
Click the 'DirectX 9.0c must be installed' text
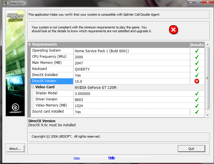52,125
